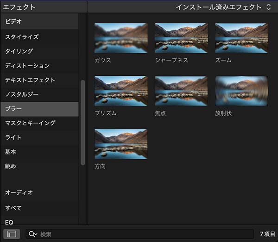
Task: Open the インストール済みエフェクト popup menu
Action: [x=223, y=7]
